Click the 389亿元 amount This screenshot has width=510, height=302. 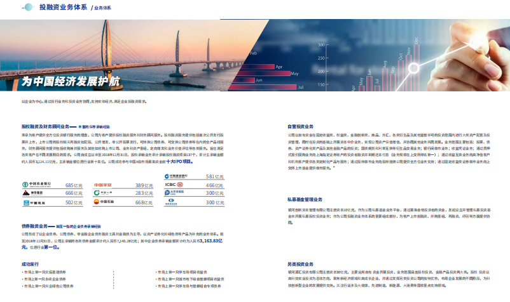tap(144, 185)
